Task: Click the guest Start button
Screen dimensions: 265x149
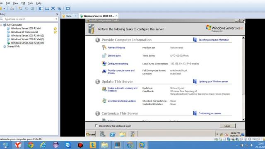Action: (x=91, y=134)
